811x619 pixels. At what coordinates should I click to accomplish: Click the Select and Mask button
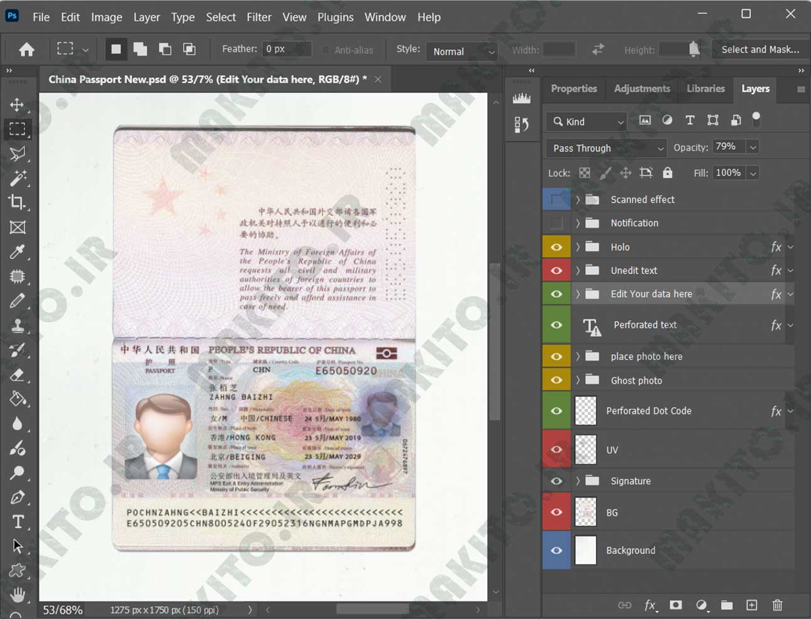click(x=760, y=49)
